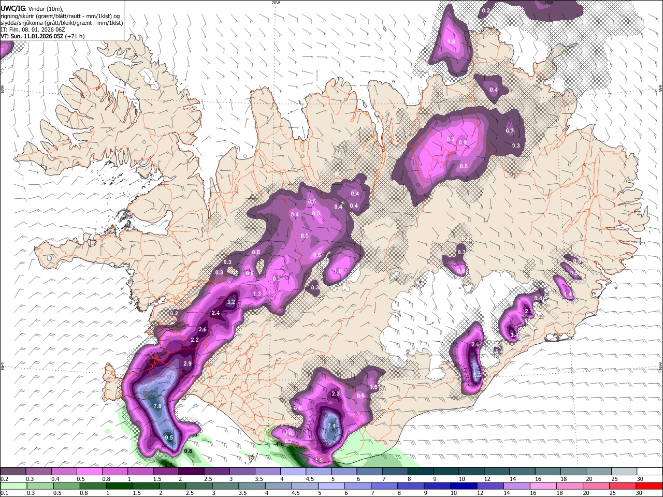Click the dark purple snow swatch between 2 and 2.5
Viewport: 663px width, 497px height.
[191, 472]
